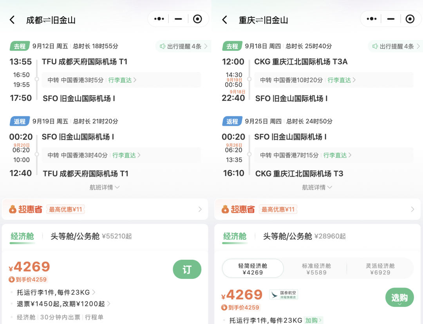Click the 加购 baggage add-on link
The width and height of the screenshot is (423, 324).
[x=313, y=320]
